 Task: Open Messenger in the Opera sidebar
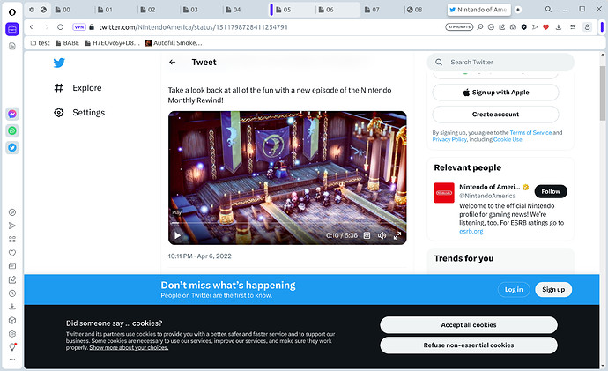pos(12,115)
